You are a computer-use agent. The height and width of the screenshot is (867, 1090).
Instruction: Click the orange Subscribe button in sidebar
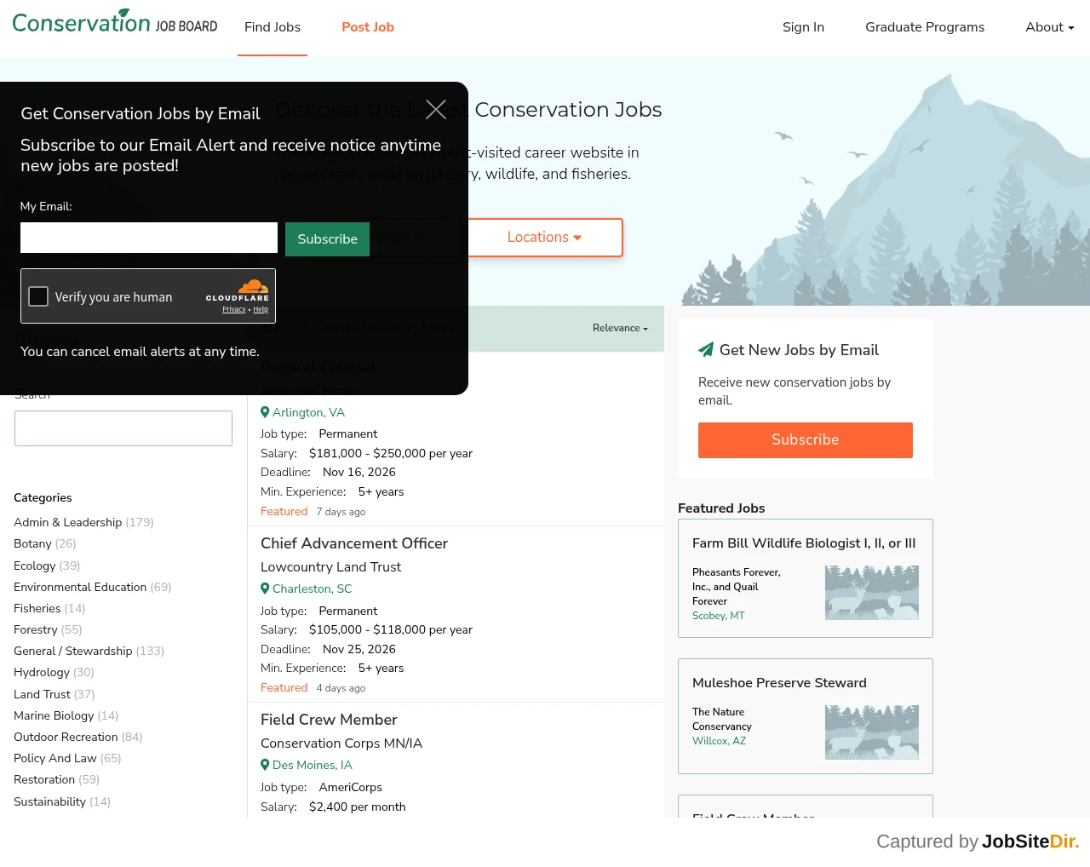pyautogui.click(x=806, y=440)
